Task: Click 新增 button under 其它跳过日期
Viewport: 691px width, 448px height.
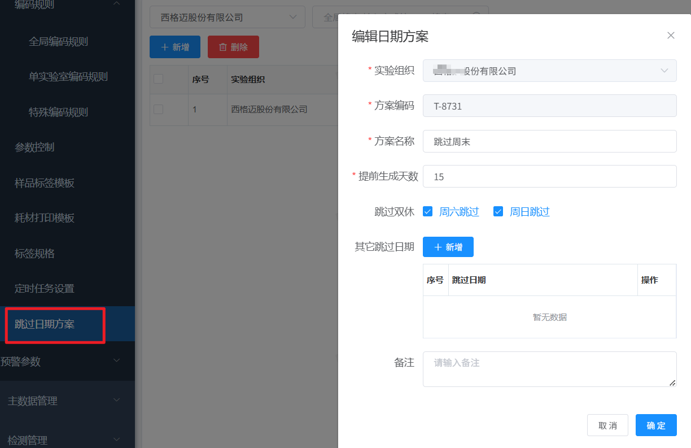Action: point(448,247)
